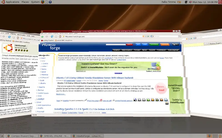Open the Firefox launcher icon in top panel
This screenshot has height=138, width=222.
pyautogui.click(x=42, y=2)
